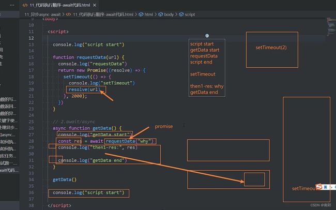
Task: Click the async function getData() declaration
Action: [87, 128]
